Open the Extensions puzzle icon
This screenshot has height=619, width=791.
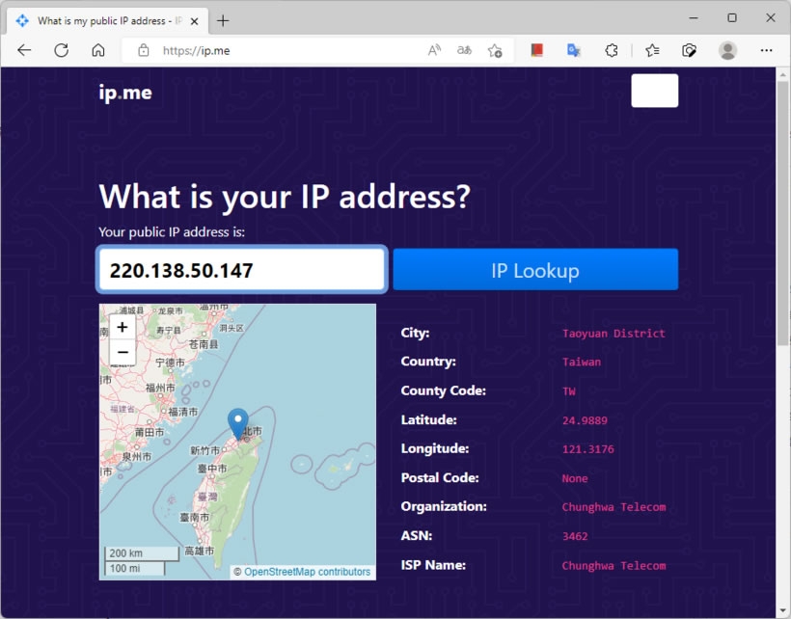(x=611, y=51)
